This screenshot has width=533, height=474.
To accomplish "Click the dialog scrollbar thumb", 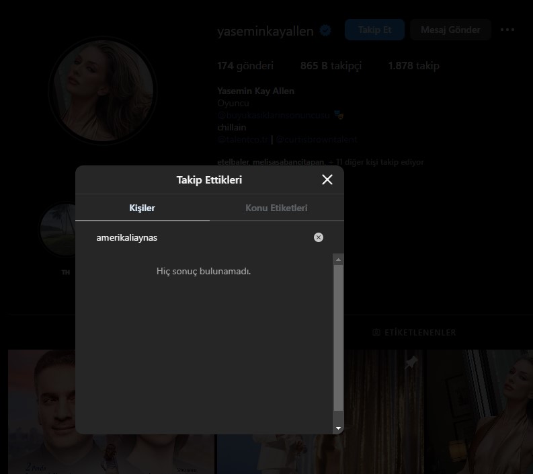I will 338,338.
